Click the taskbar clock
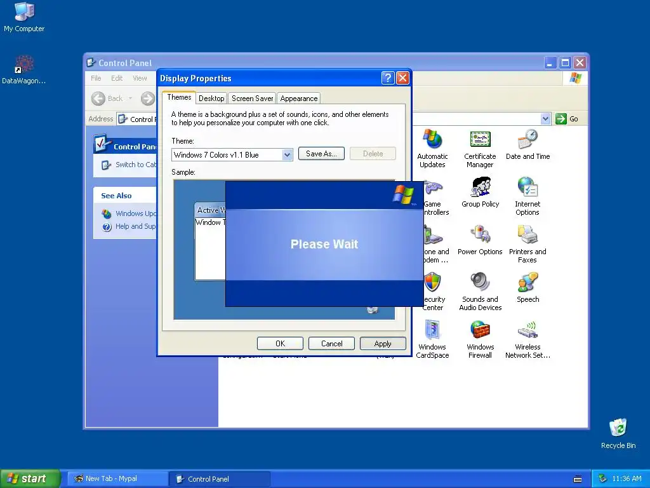 (x=627, y=478)
